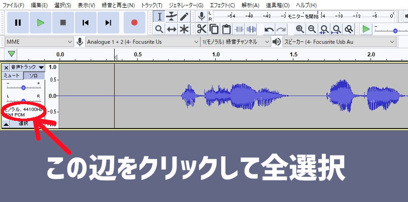Open the MME audio host dropdown
This screenshot has height=202, width=408.
point(39,42)
